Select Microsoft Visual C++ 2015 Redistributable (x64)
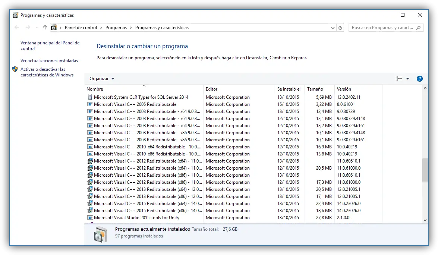This screenshot has height=255, width=438. (x=234, y=204)
